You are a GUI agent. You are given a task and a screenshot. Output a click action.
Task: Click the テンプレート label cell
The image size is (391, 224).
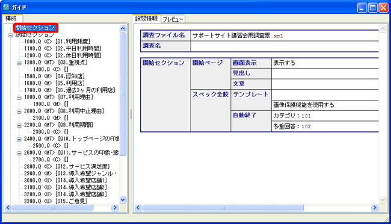251,100
